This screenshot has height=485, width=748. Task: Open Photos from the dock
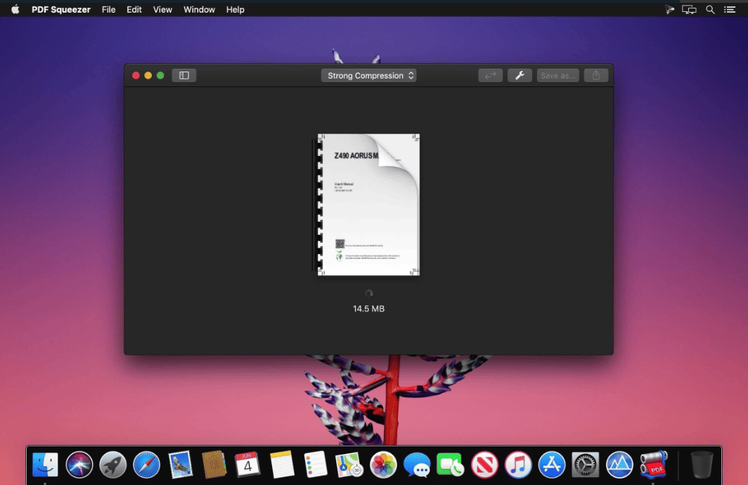383,465
